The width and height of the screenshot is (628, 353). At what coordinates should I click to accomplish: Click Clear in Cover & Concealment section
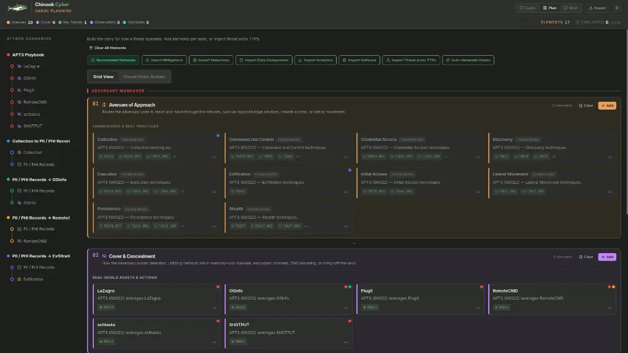click(x=586, y=257)
